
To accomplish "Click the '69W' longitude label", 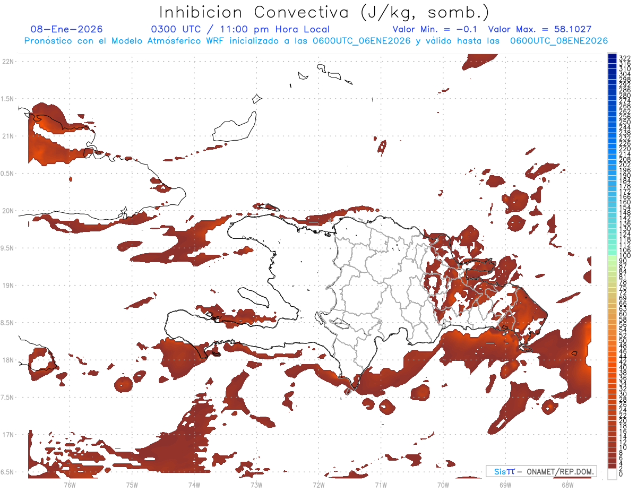I will coord(505,485).
